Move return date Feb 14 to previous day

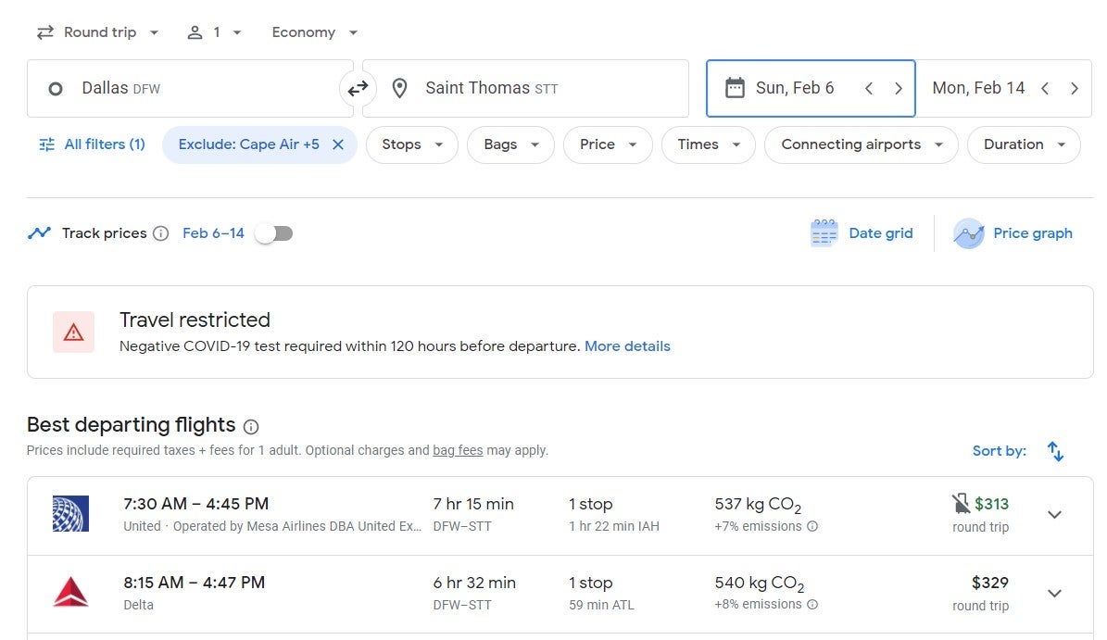(x=1044, y=89)
